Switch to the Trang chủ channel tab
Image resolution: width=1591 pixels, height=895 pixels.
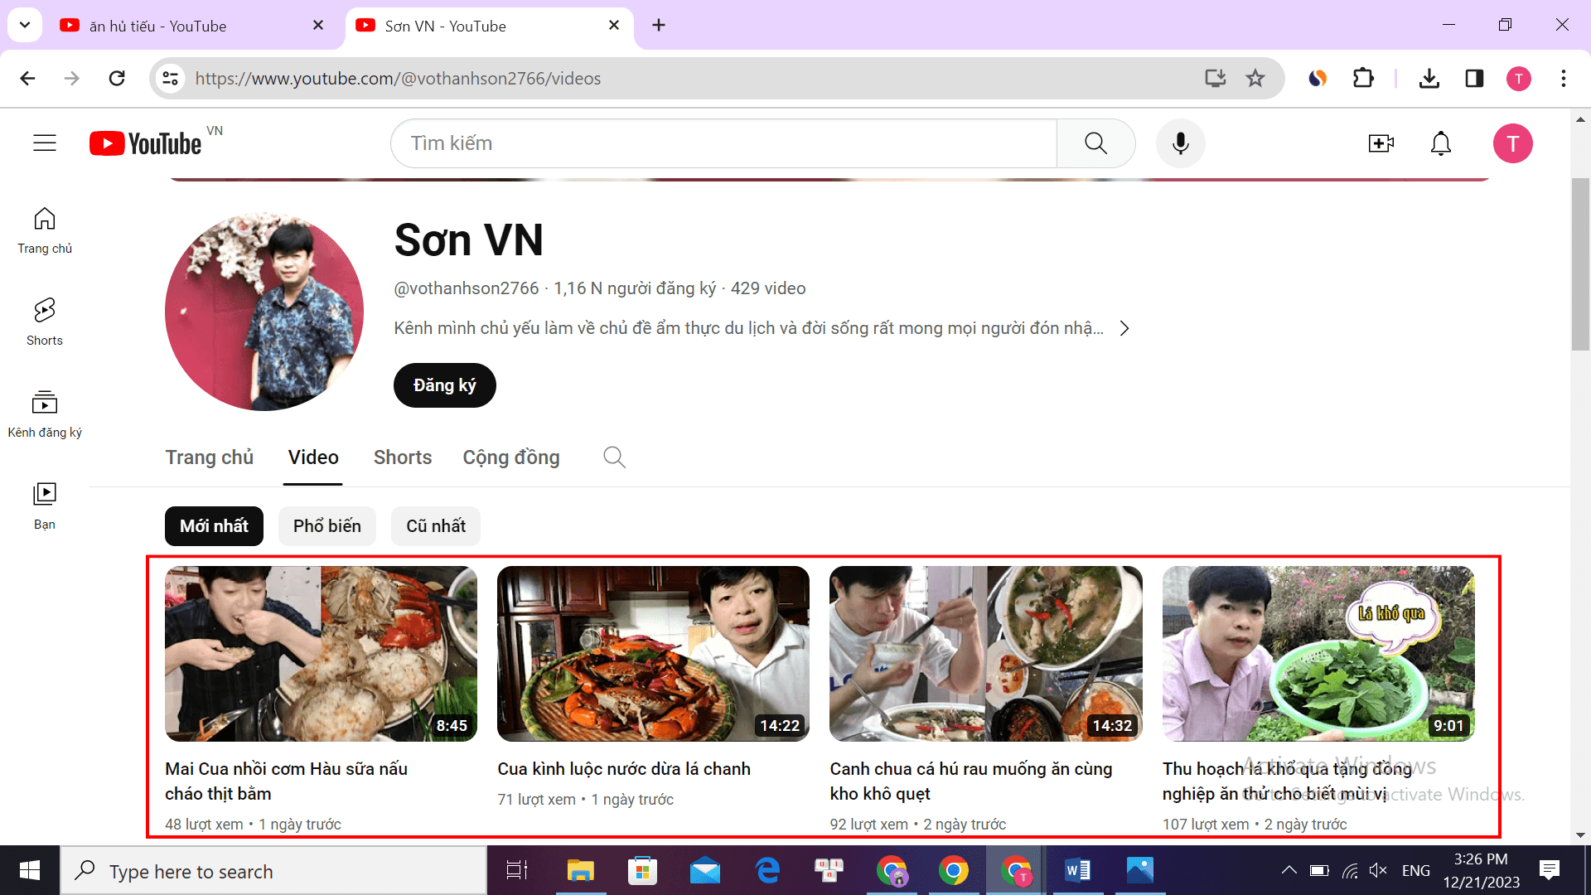209,457
